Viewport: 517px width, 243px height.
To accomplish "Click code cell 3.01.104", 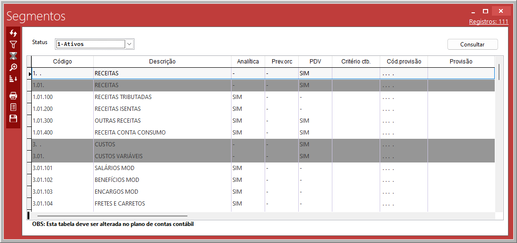I will 62,204.
